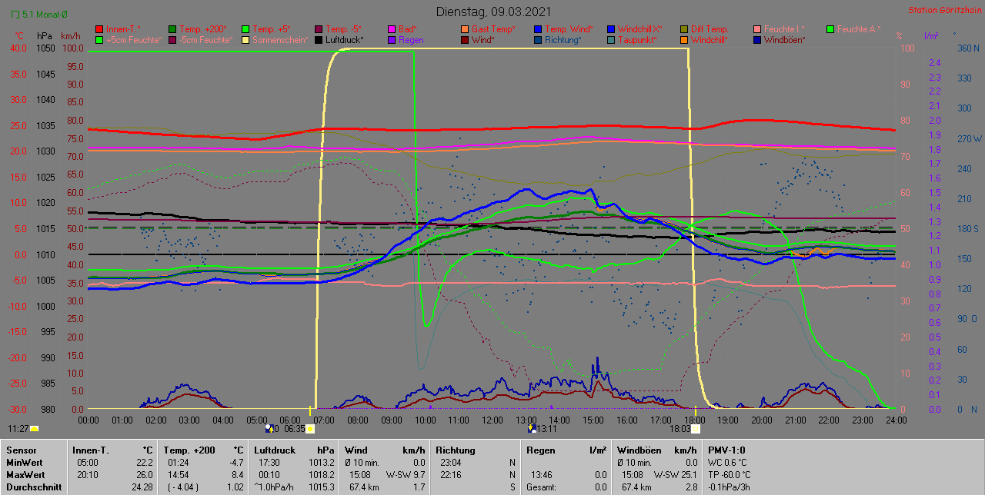This screenshot has height=495, width=985.
Task: Click the magenta Bad legend swatch
Action: (391, 29)
